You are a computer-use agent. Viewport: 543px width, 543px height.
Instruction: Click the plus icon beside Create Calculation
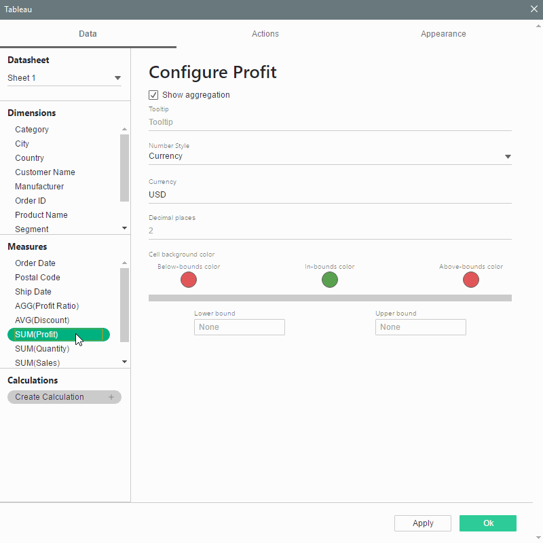click(111, 397)
